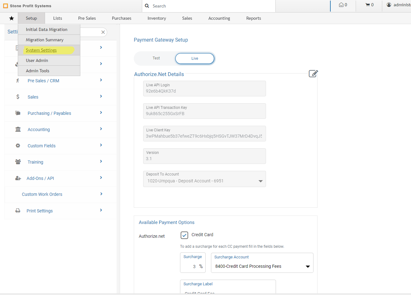411x295 pixels.
Task: Open the Setup menu
Action: pyautogui.click(x=31, y=18)
